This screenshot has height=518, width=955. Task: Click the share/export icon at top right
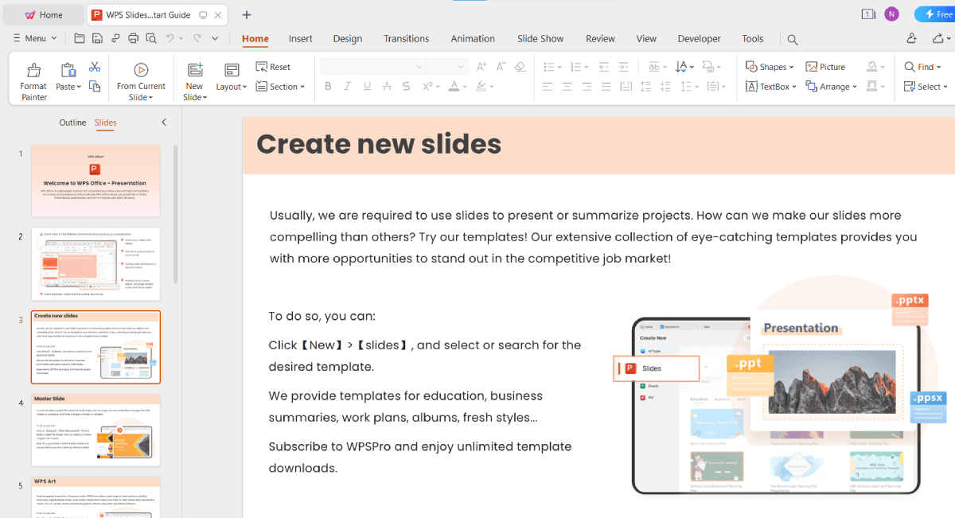(x=937, y=38)
